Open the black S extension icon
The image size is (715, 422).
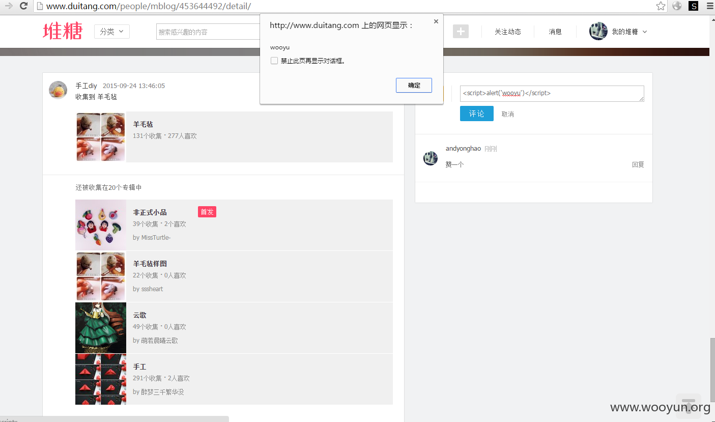[x=693, y=6]
